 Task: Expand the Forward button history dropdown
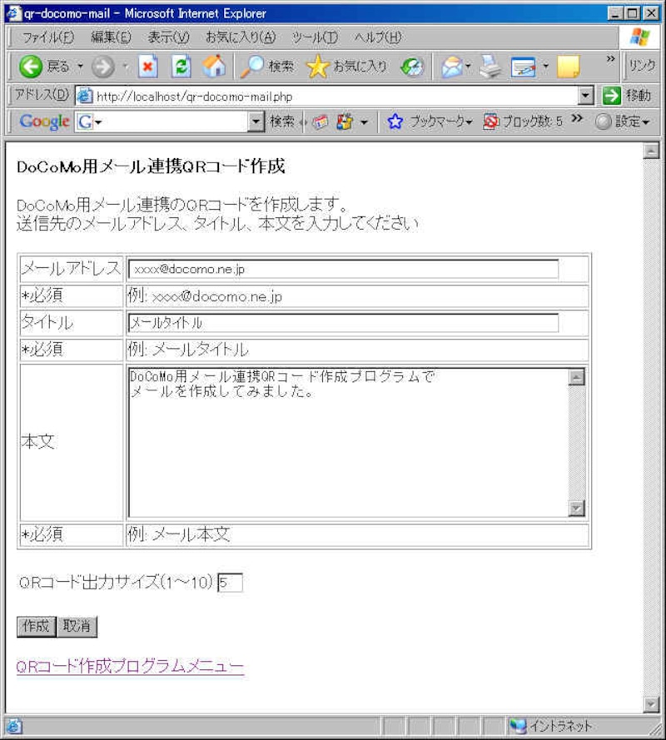coord(126,66)
